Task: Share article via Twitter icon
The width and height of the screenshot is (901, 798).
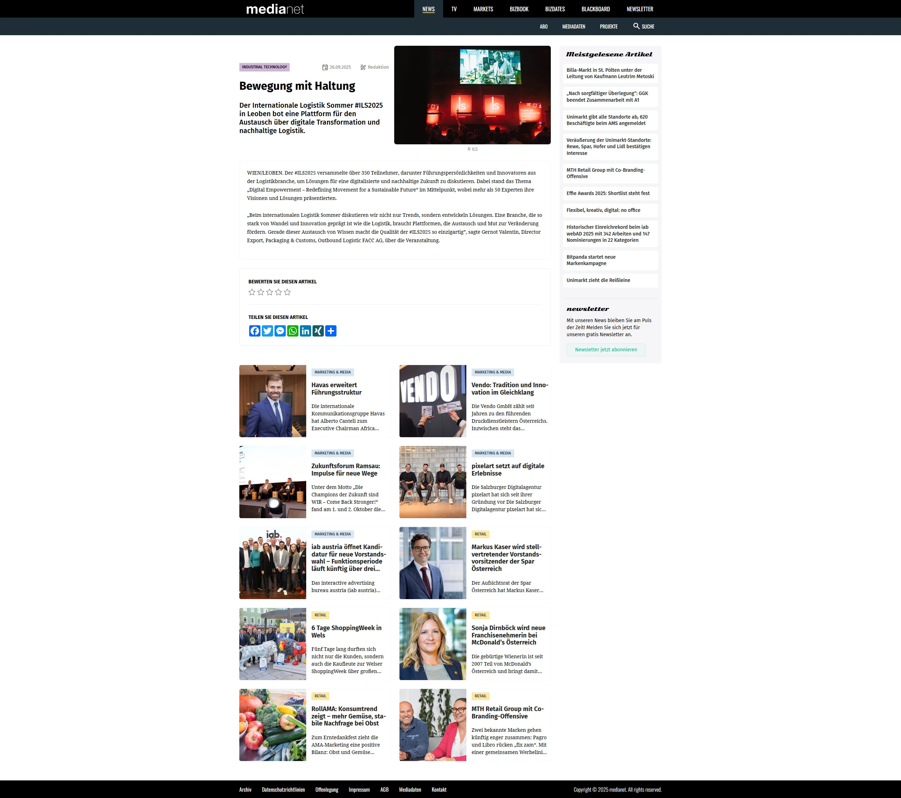Action: coord(267,331)
